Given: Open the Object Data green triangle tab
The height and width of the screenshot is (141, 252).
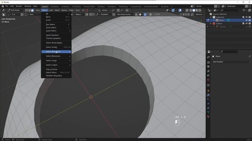Looking at the screenshot, I should click(208, 112).
